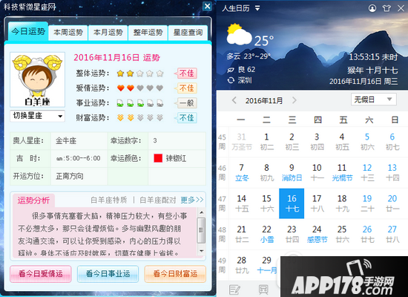Click the refresh location icon beside 深圳
Image resolution: width=408 pixels, height=297 pixels.
coord(231,80)
